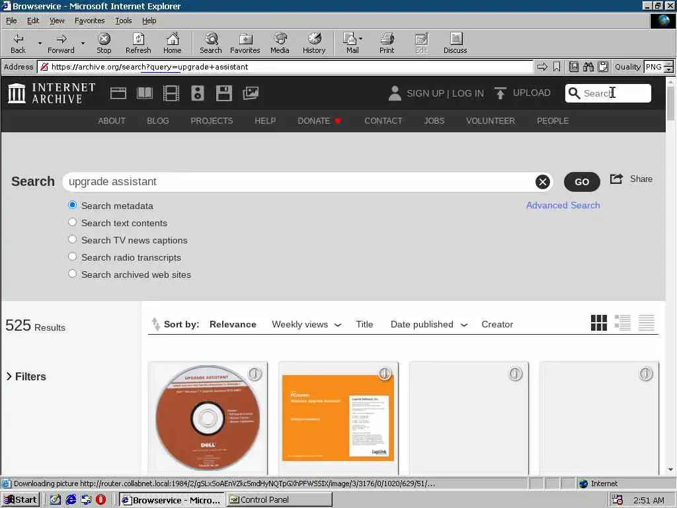Image resolution: width=677 pixels, height=508 pixels.
Task: Open the PROJECTS nav link
Action: (212, 121)
